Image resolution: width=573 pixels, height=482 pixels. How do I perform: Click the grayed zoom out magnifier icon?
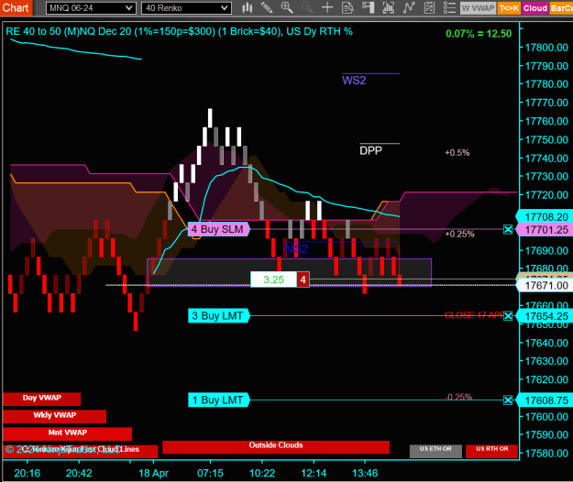pos(307,7)
